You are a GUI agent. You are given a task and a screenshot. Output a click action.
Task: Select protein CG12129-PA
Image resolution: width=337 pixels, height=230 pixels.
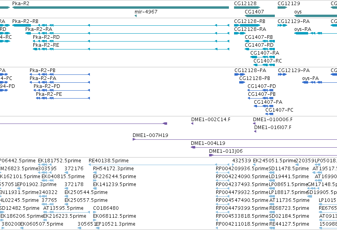pyautogui.click(x=282, y=74)
